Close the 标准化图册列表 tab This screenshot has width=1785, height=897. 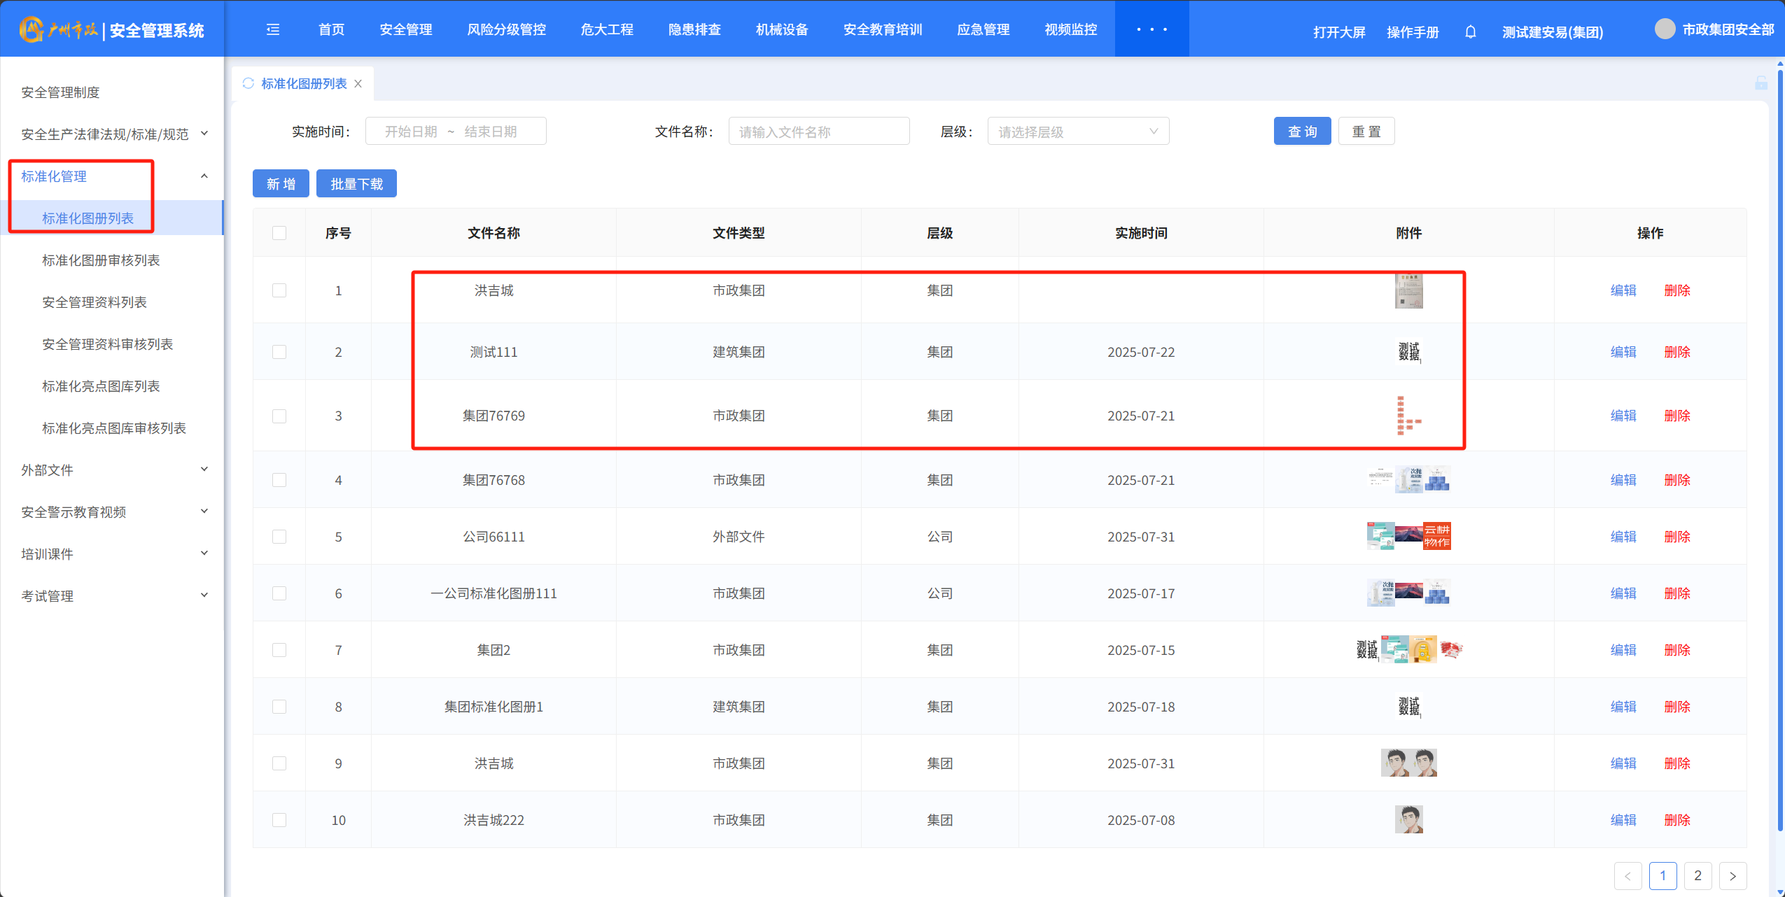tap(358, 83)
